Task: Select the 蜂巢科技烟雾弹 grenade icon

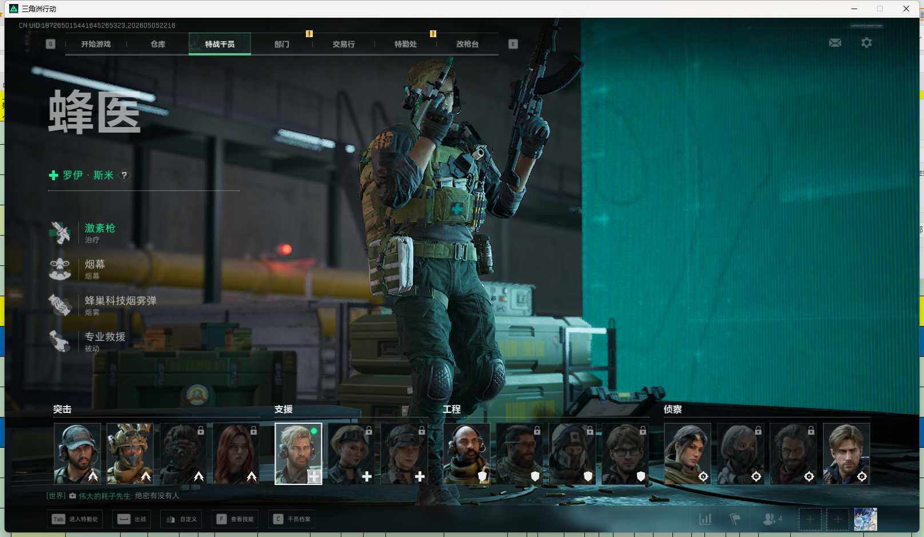Action: click(x=60, y=305)
